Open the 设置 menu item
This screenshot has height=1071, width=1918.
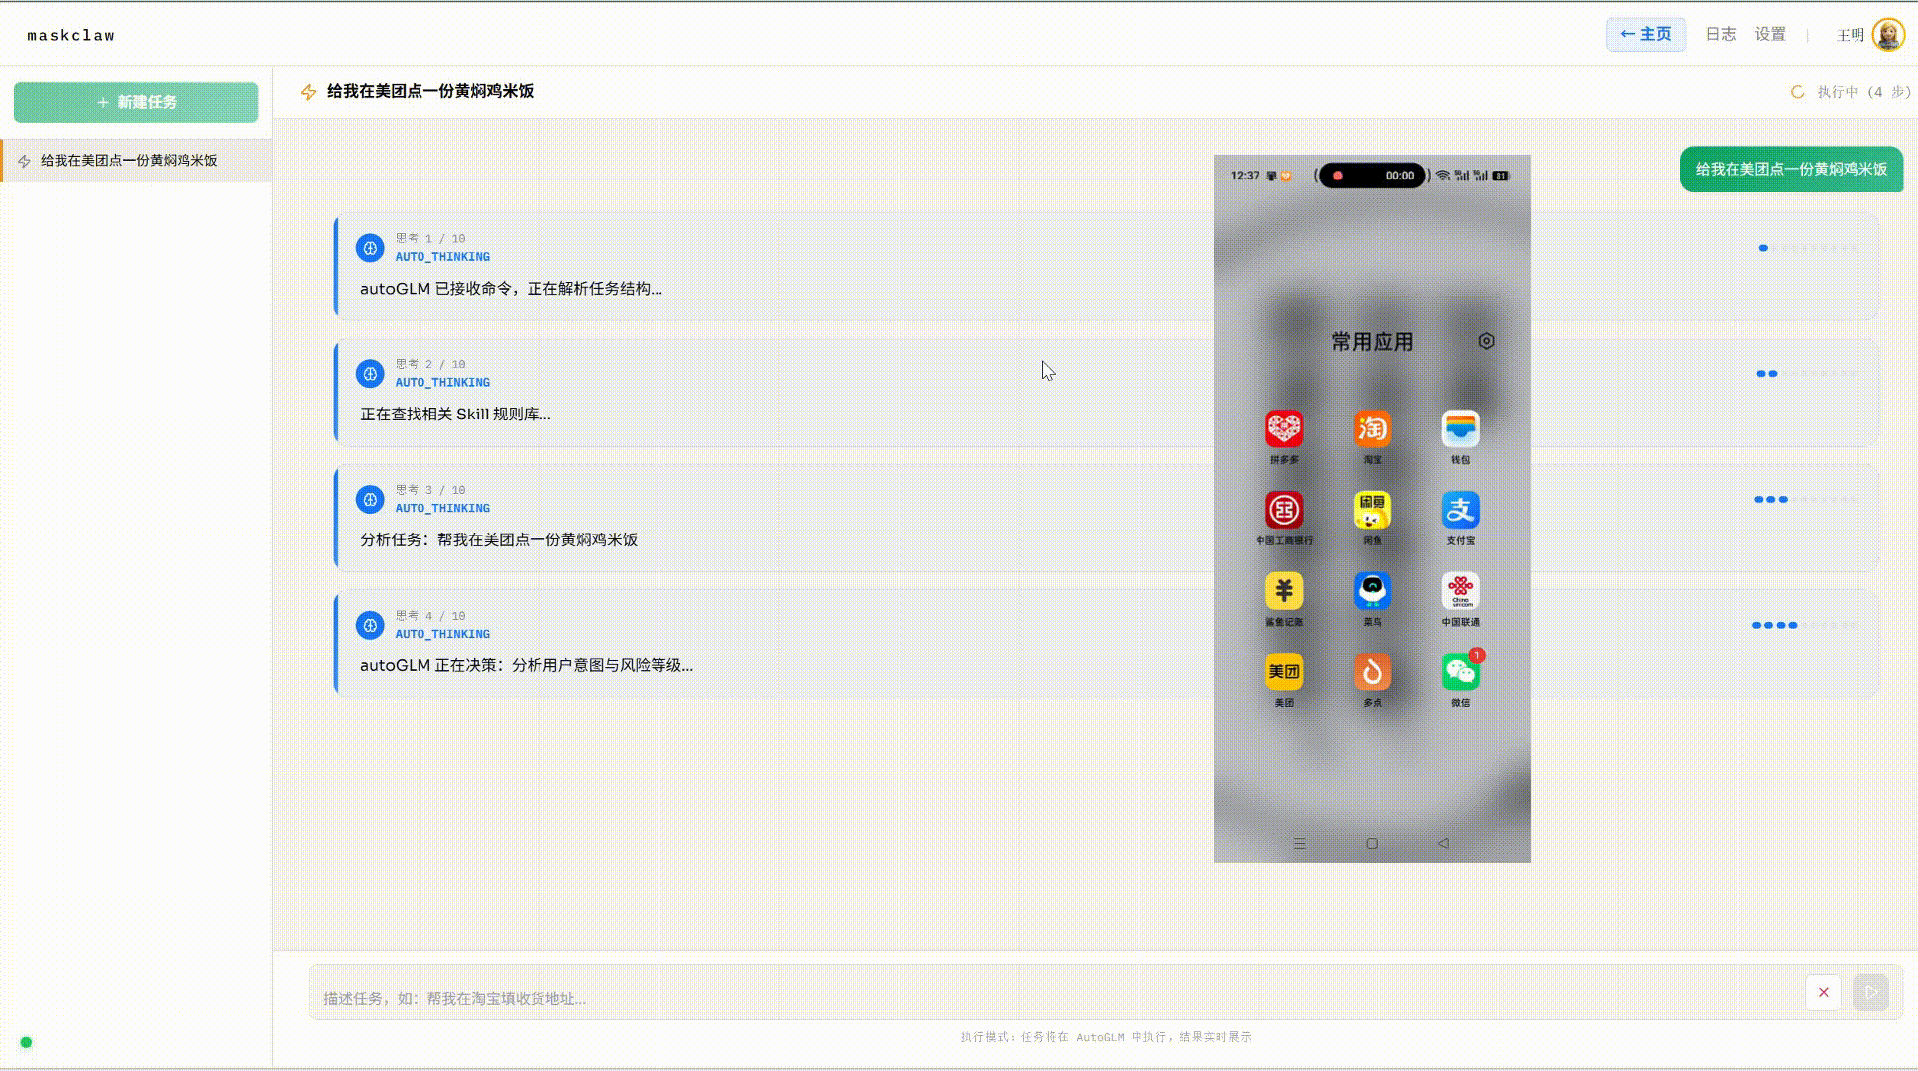tap(1770, 34)
